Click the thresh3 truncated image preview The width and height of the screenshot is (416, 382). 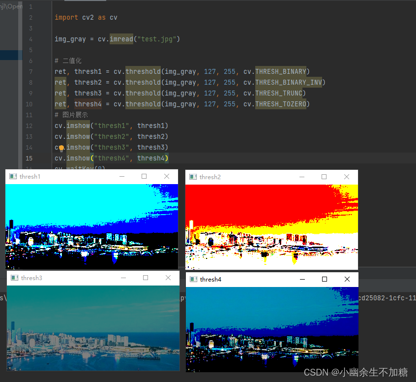click(x=93, y=328)
